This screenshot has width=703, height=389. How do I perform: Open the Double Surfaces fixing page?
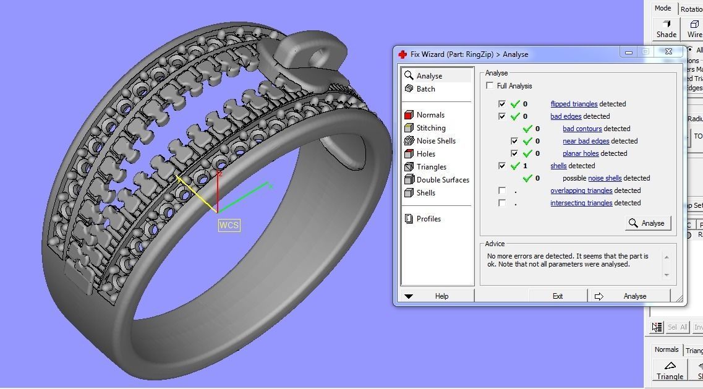(x=437, y=180)
